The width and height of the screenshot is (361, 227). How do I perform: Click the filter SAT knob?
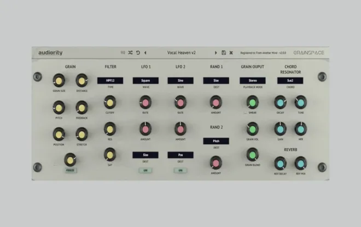[x=110, y=155]
